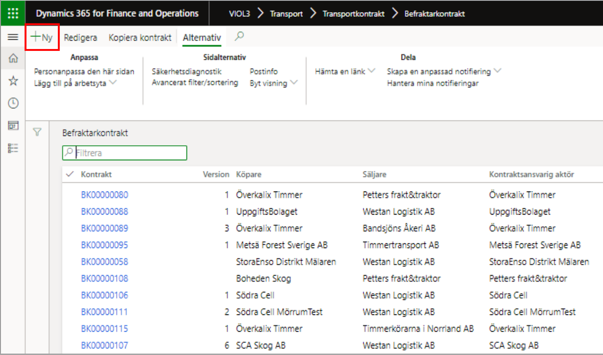Open contract BK00000115

coord(104,329)
